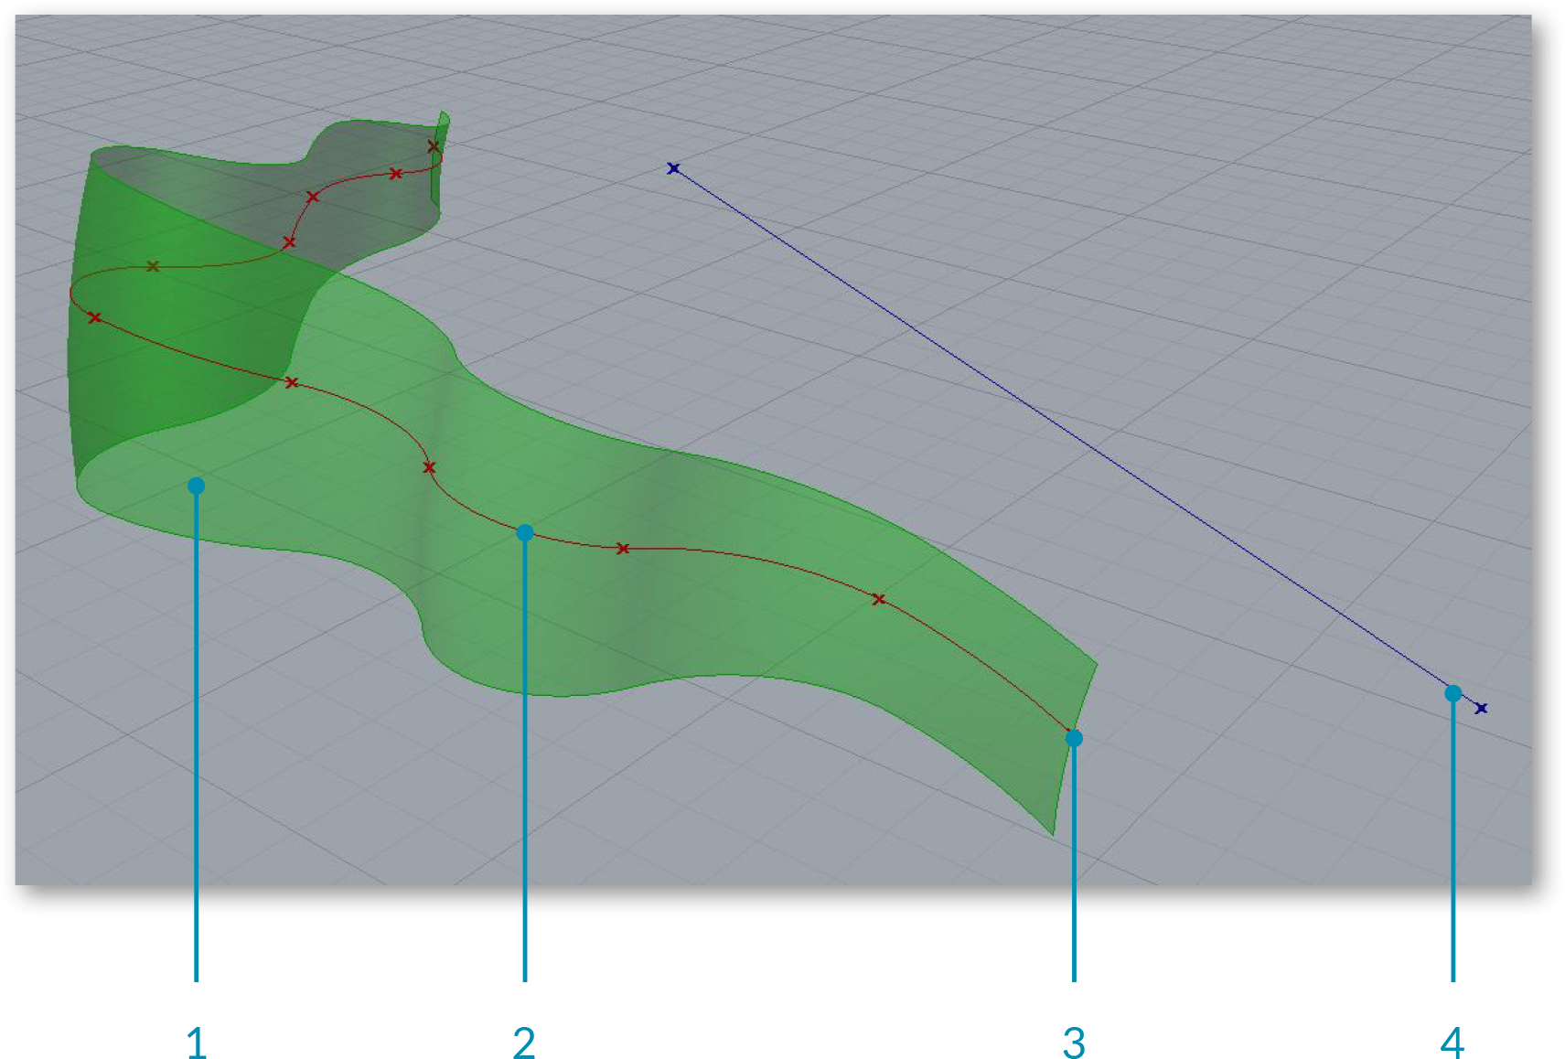Pick the red control point just right of callout 2's dot
1565x1059 pixels.
coord(622,549)
